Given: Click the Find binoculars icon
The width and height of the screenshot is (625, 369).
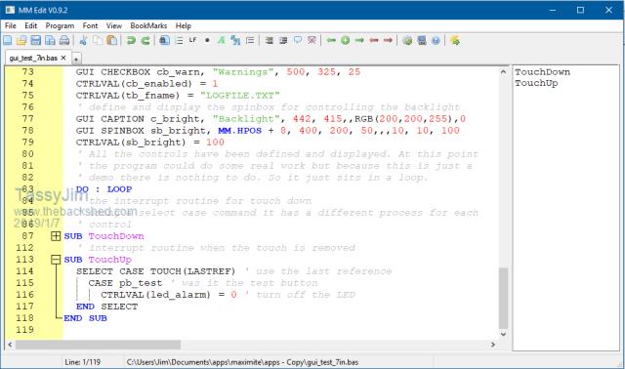Looking at the screenshot, I should tap(164, 40).
